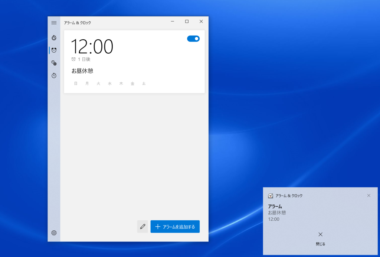
Task: Maximize the アラーム & クロック window
Action: [x=187, y=21]
